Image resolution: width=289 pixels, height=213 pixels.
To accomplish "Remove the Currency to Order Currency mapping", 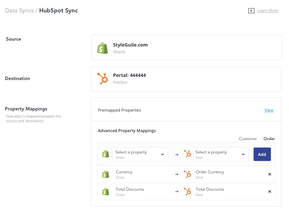I will [x=270, y=174].
